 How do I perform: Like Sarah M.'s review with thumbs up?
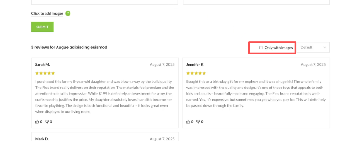coord(37,122)
